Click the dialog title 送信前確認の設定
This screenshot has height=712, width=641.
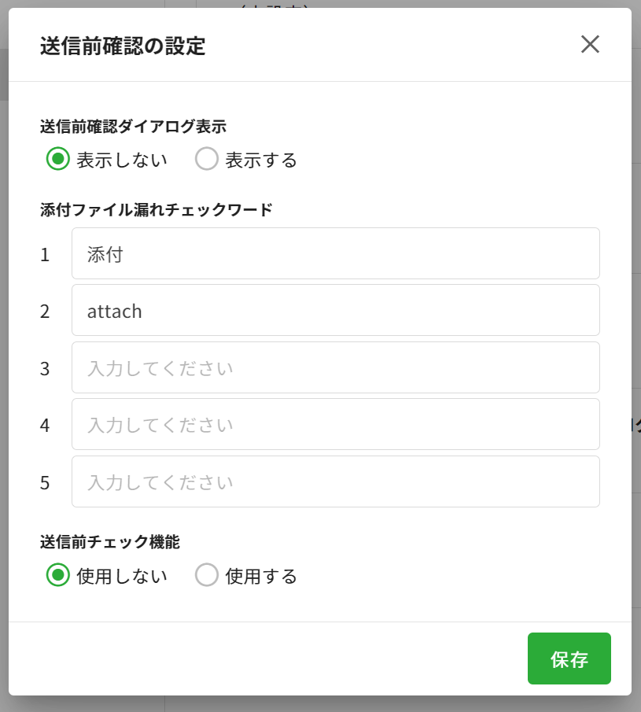[x=123, y=46]
